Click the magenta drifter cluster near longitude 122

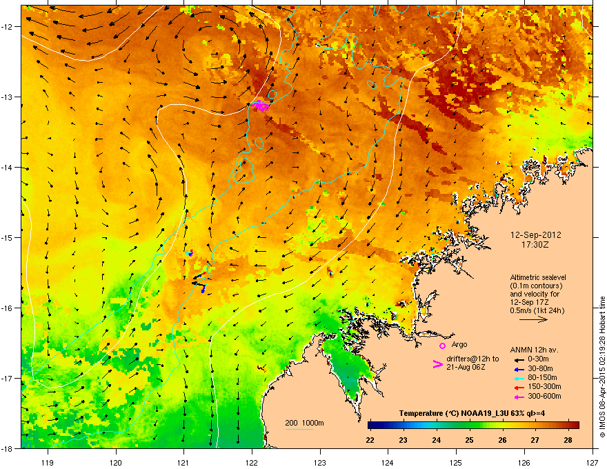tap(260, 106)
